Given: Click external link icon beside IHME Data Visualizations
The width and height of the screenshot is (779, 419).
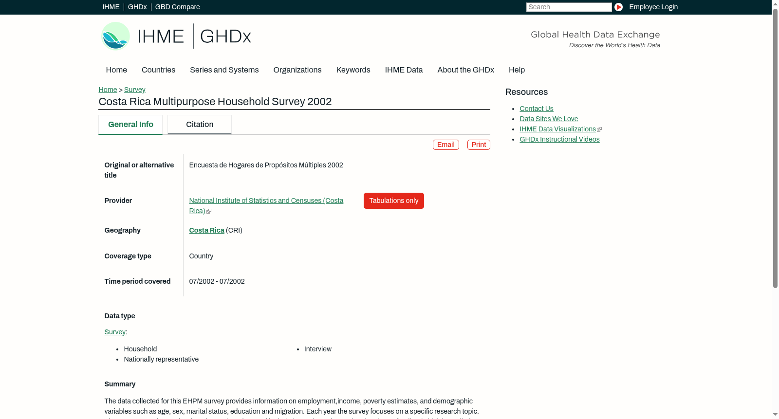Looking at the screenshot, I should coord(599,129).
